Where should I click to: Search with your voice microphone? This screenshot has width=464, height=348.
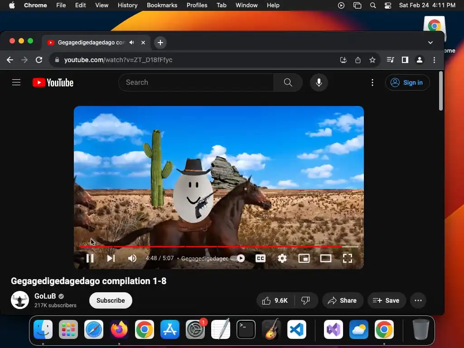(x=319, y=82)
